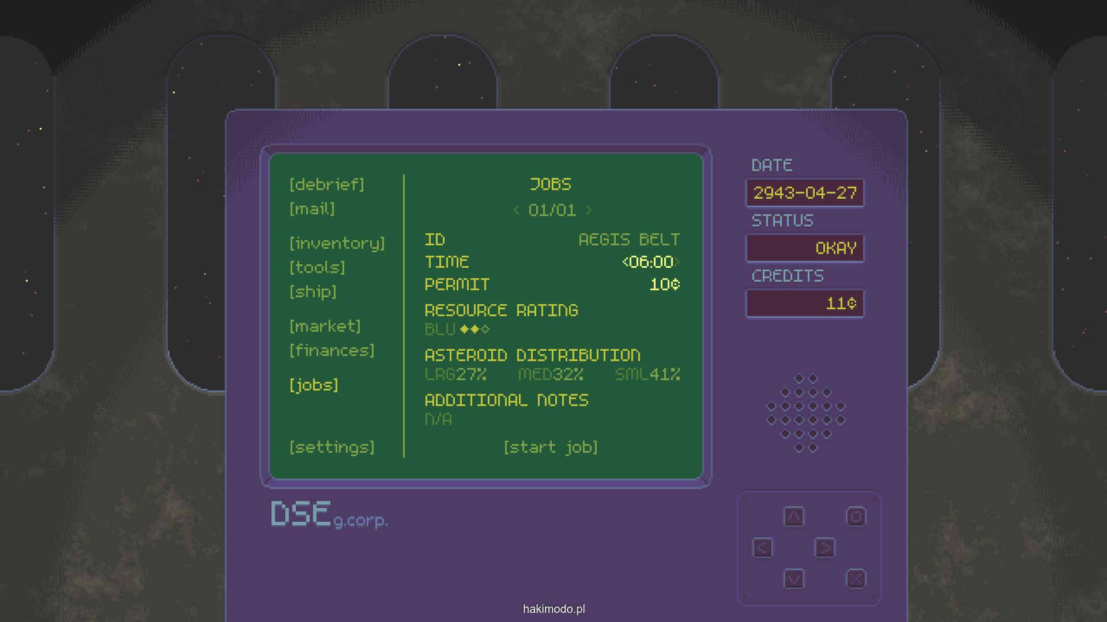Screen dimensions: 1107x622
Task: Go to next job with right chevron
Action: (x=589, y=210)
